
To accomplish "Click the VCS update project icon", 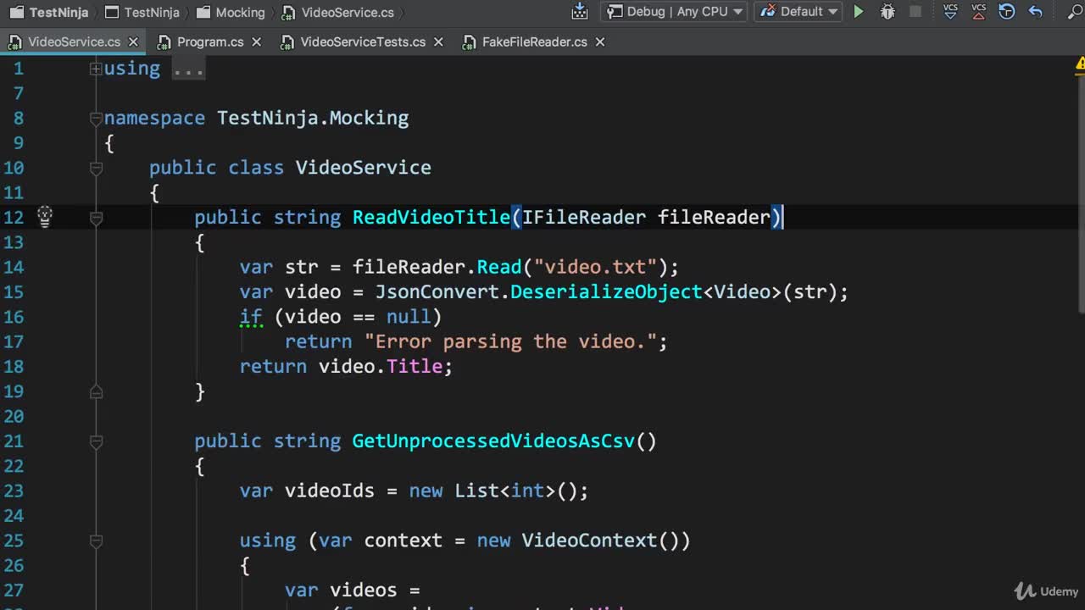I will click(951, 12).
